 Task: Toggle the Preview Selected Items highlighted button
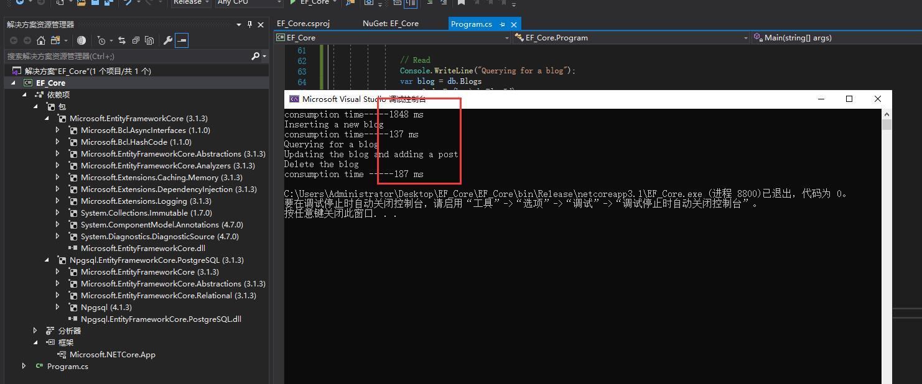182,40
